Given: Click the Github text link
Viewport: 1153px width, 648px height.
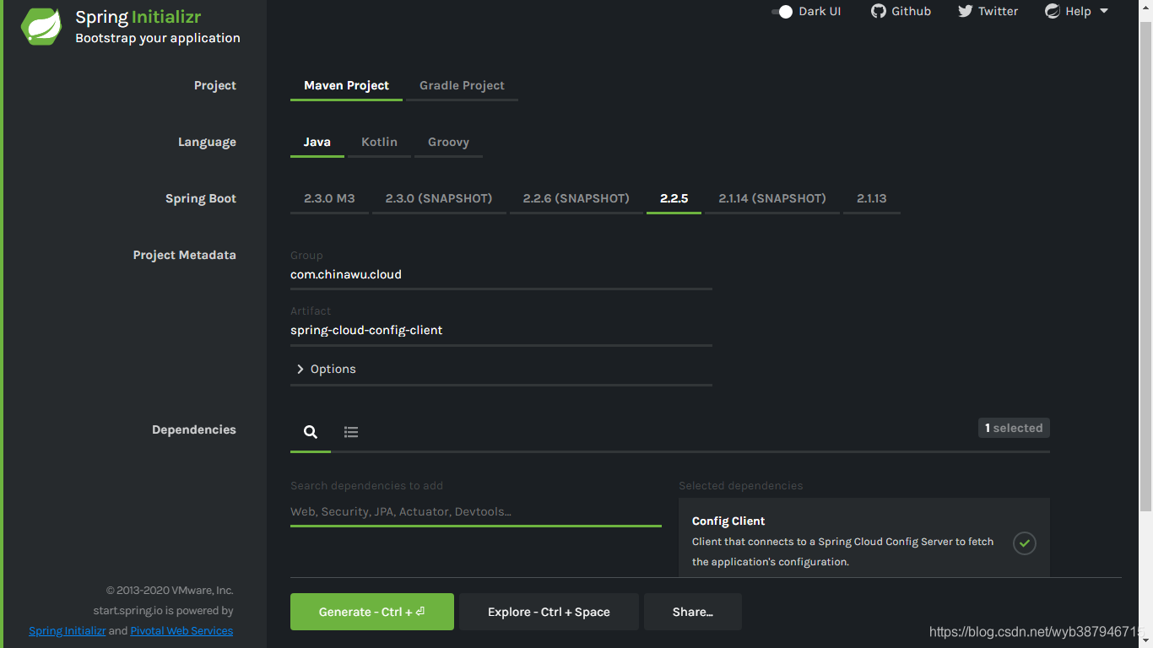Looking at the screenshot, I should tap(912, 11).
